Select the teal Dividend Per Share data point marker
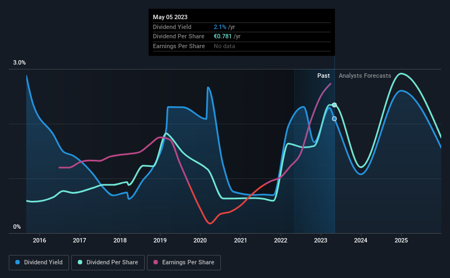The width and height of the screenshot is (450, 278). pyautogui.click(x=334, y=105)
